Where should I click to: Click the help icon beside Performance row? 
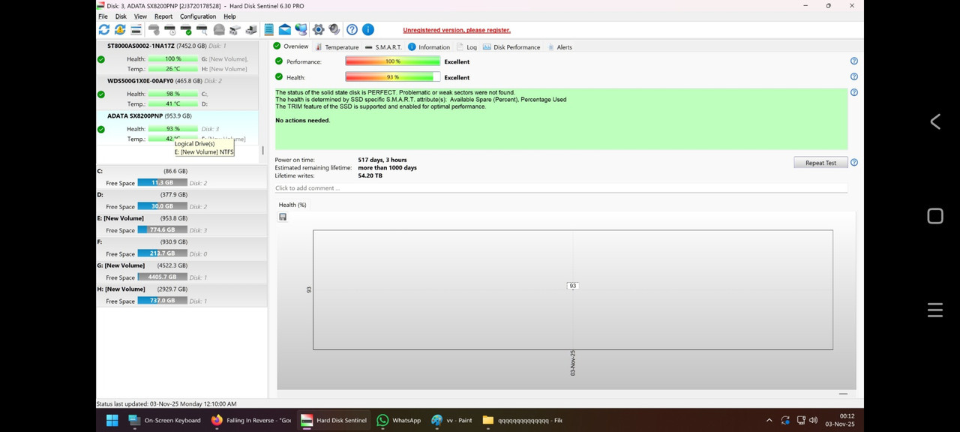tap(854, 61)
